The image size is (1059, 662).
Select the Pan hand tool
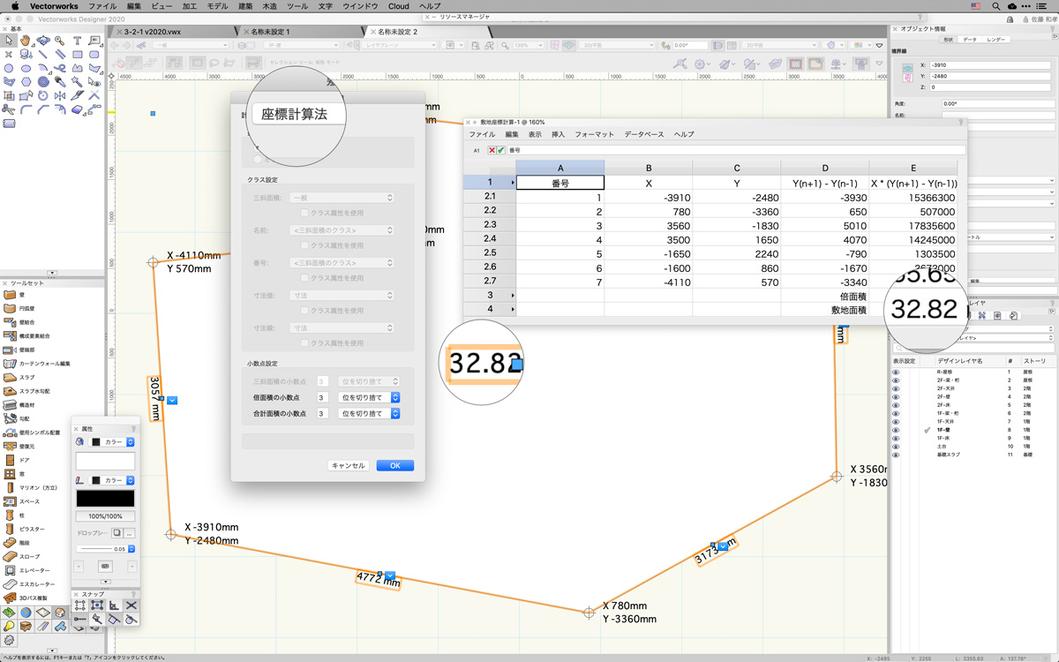coord(26,41)
